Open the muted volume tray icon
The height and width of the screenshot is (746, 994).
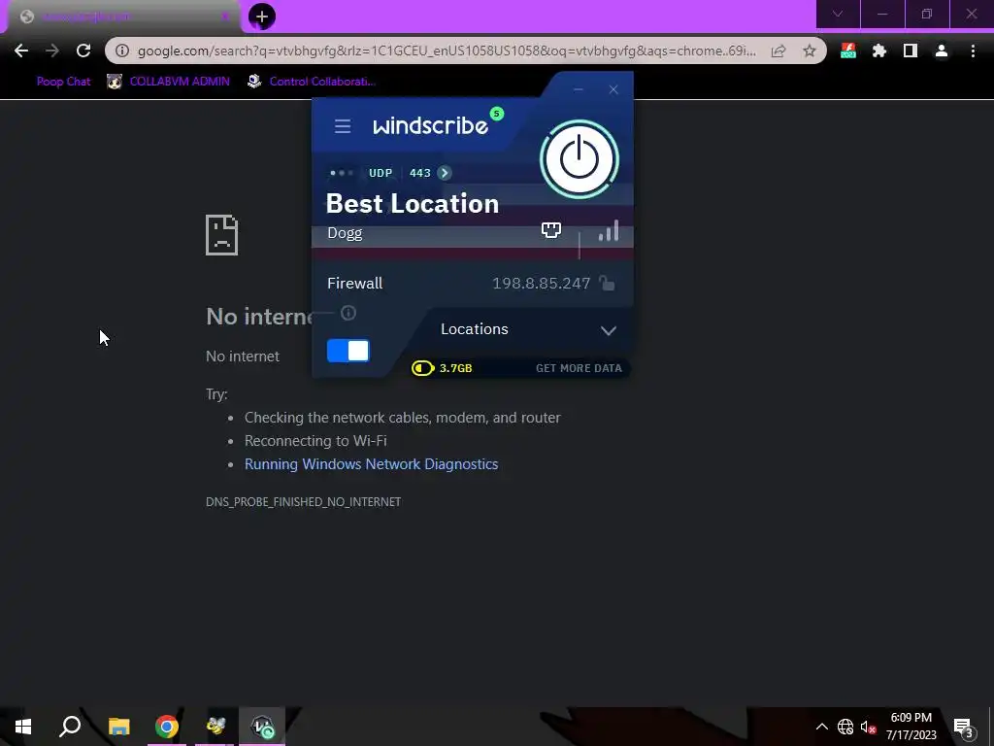point(868,727)
